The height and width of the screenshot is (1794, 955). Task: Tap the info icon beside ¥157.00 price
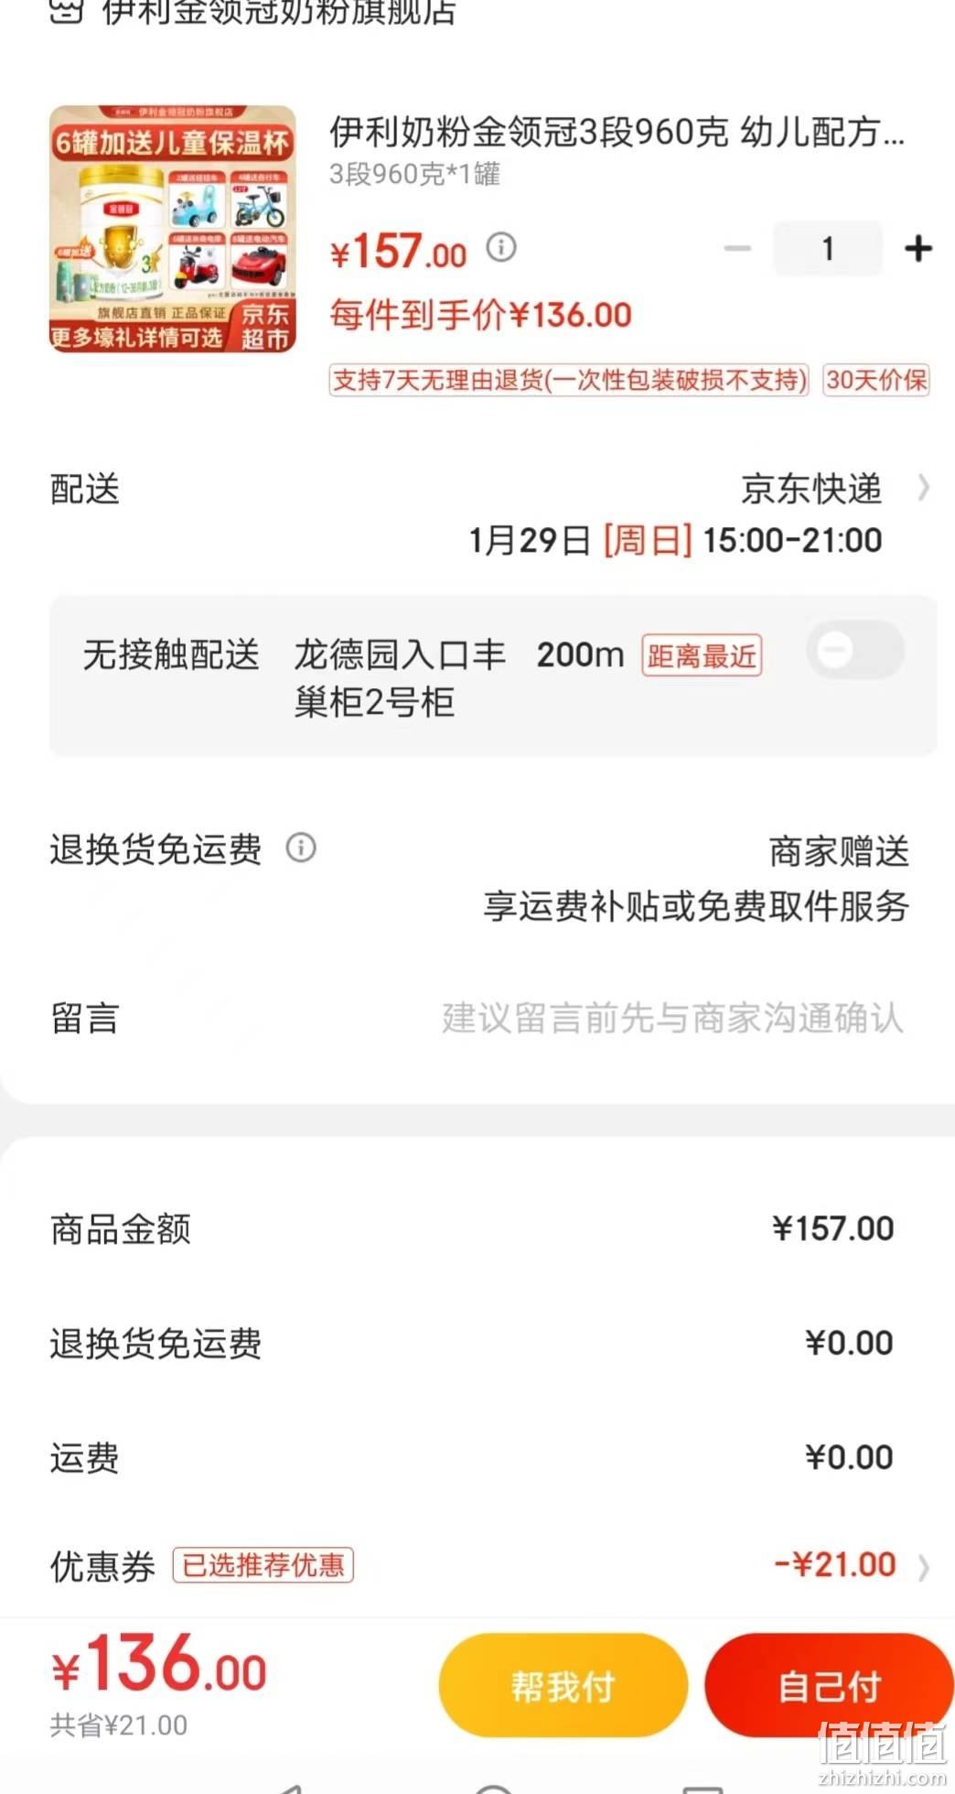501,247
